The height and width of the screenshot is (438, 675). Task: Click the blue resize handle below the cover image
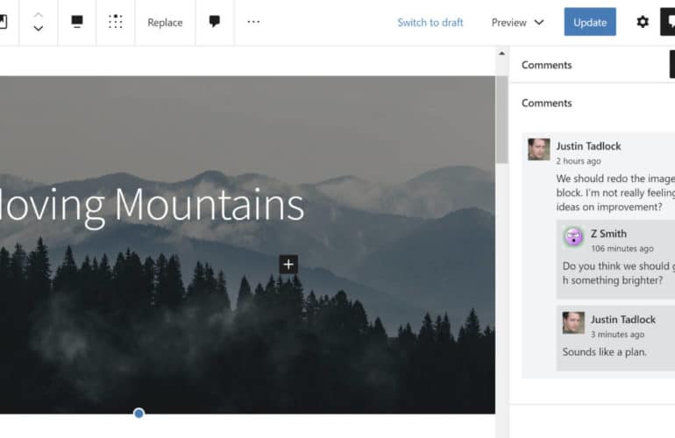click(139, 413)
